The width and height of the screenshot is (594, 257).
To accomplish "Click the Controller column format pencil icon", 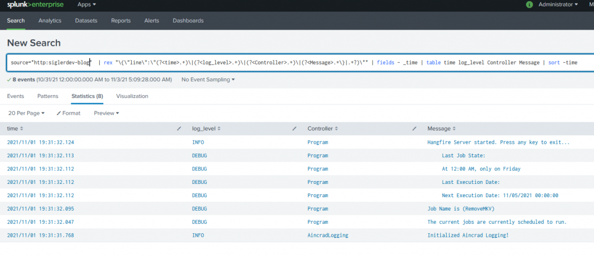I will click(414, 129).
